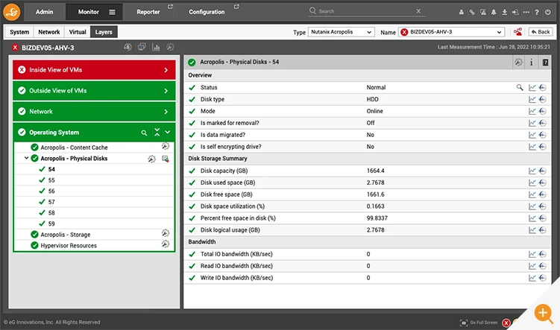Click the history icon for Write IO bandwidth

coord(543,278)
